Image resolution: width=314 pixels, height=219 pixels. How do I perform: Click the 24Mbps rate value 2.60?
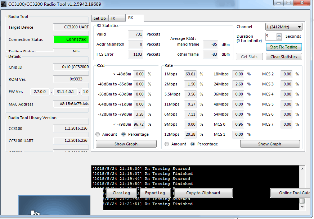pyautogui.click(x=238, y=84)
